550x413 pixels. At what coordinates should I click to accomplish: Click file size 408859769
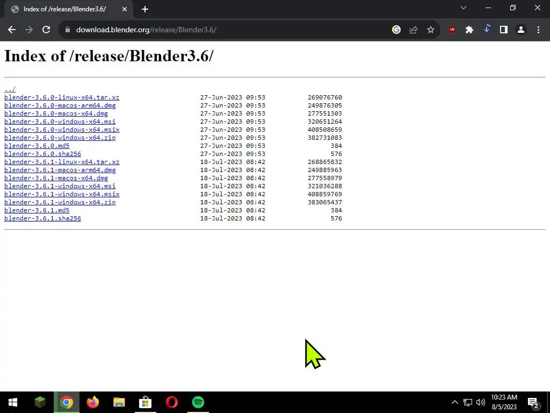325,194
